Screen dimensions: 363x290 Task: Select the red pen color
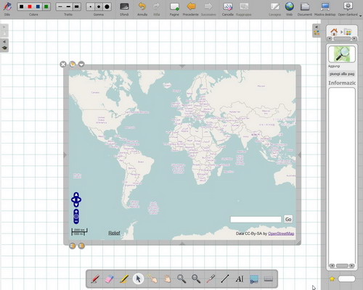point(30,7)
